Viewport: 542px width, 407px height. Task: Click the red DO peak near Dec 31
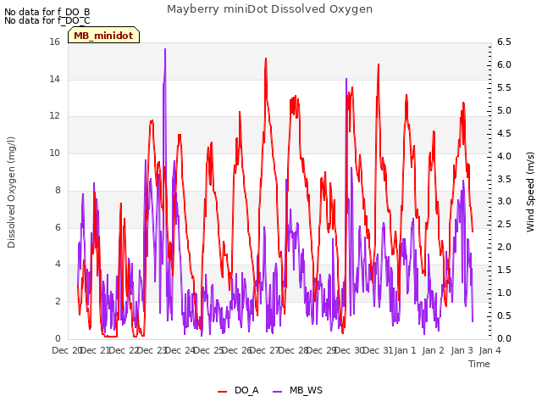coord(379,66)
